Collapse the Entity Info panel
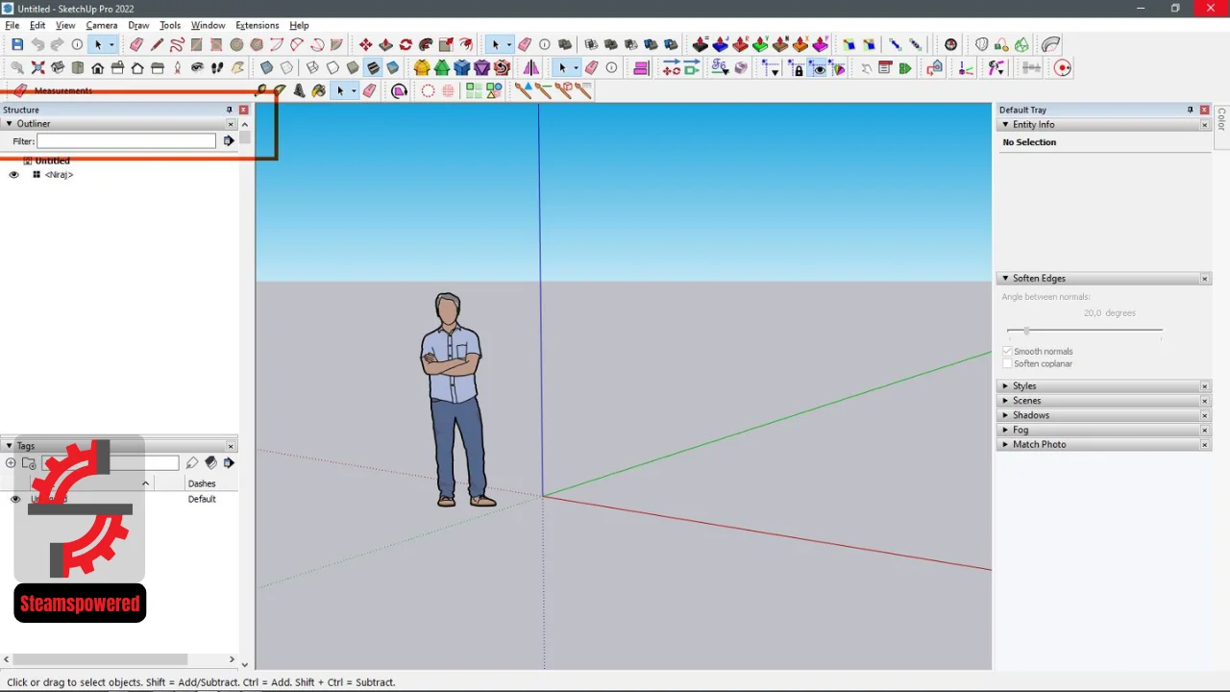Image resolution: width=1230 pixels, height=692 pixels. (1005, 125)
